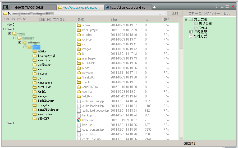Click GB2312 encoding in status bar

[189, 143]
